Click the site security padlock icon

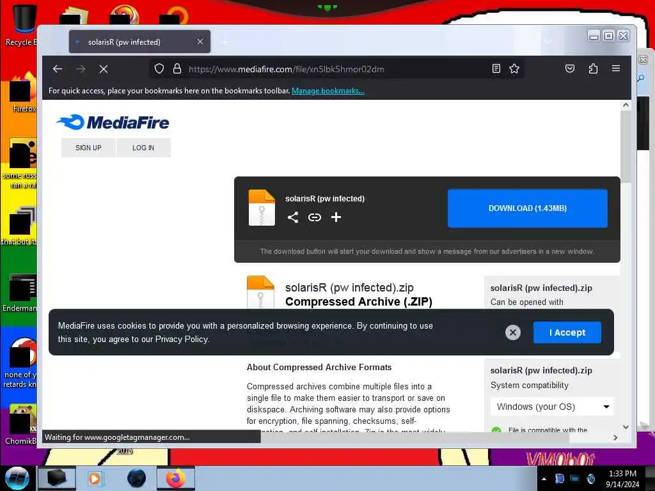(x=177, y=68)
